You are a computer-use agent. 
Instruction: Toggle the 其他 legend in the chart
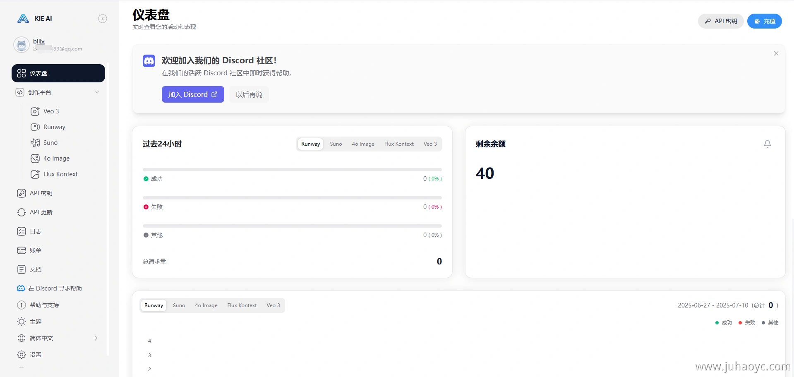coord(770,323)
